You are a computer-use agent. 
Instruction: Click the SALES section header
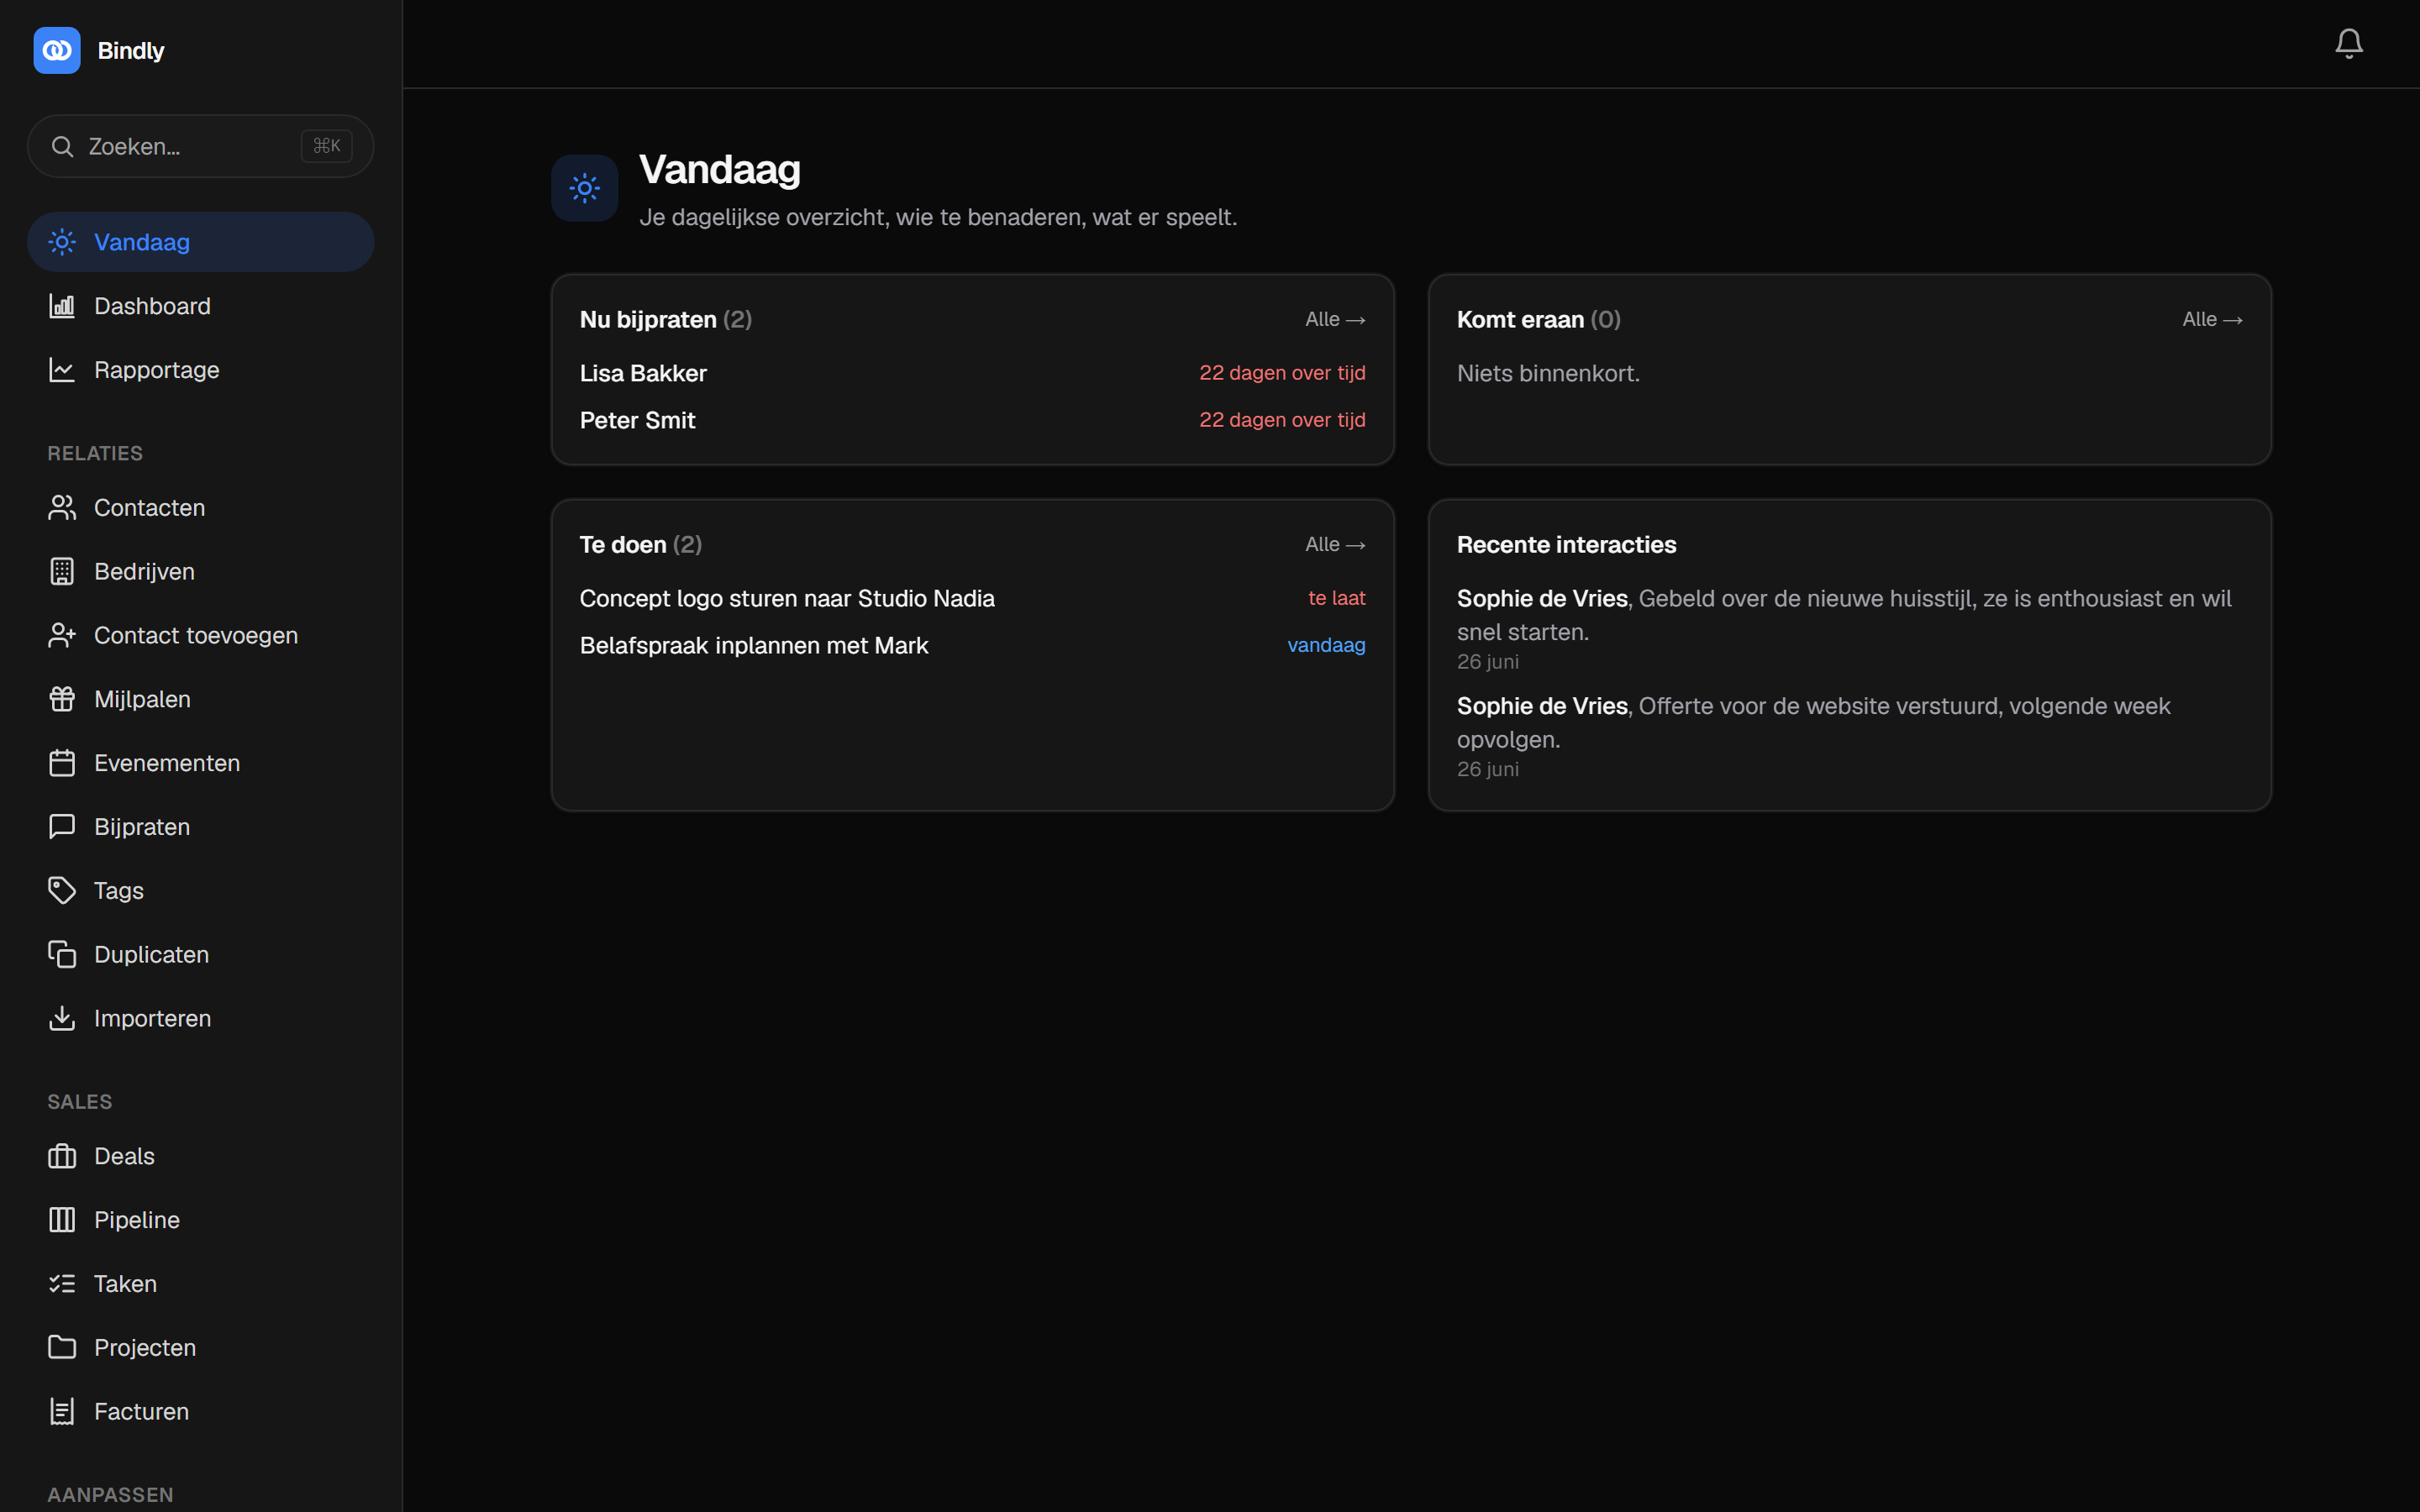[80, 1102]
